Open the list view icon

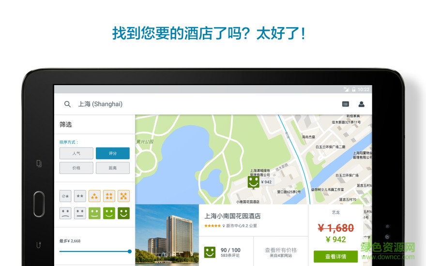pos(345,104)
